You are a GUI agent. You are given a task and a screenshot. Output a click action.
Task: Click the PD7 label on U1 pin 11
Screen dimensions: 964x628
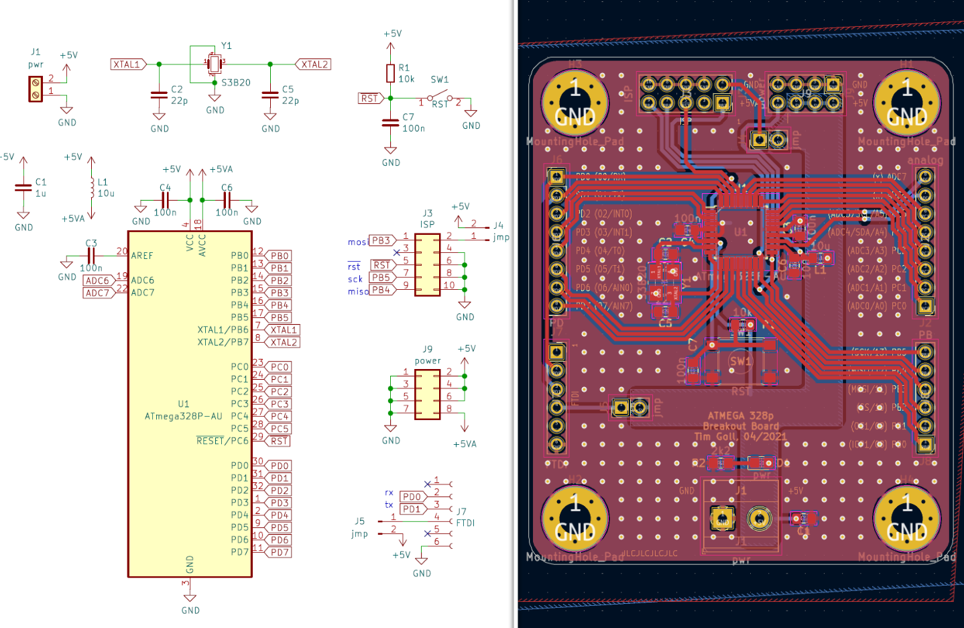tap(278, 552)
